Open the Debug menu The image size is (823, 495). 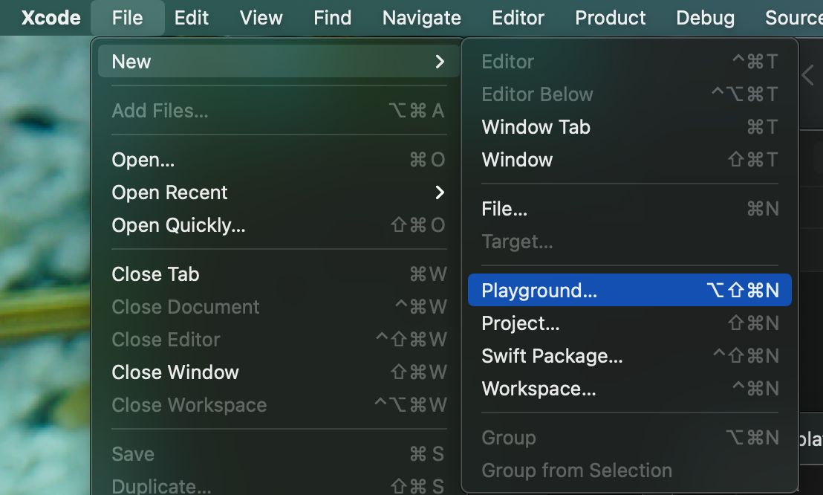[705, 18]
